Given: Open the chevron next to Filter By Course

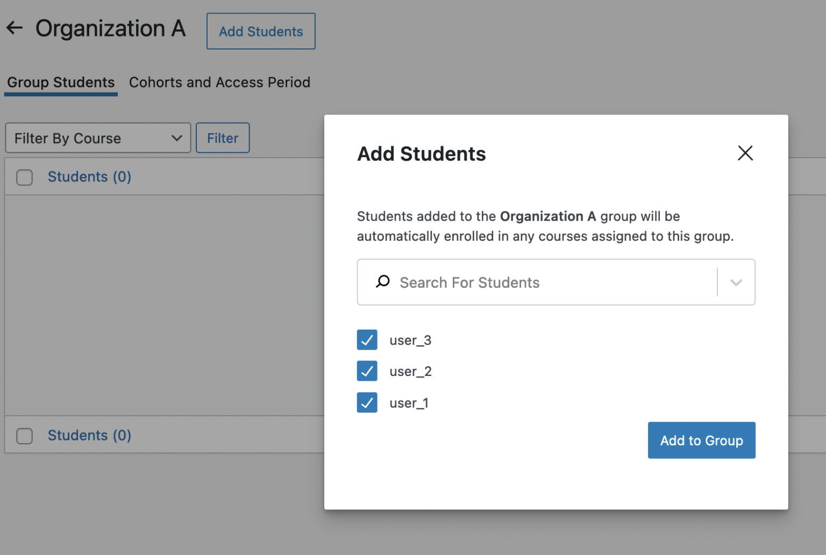Looking at the screenshot, I should point(177,138).
